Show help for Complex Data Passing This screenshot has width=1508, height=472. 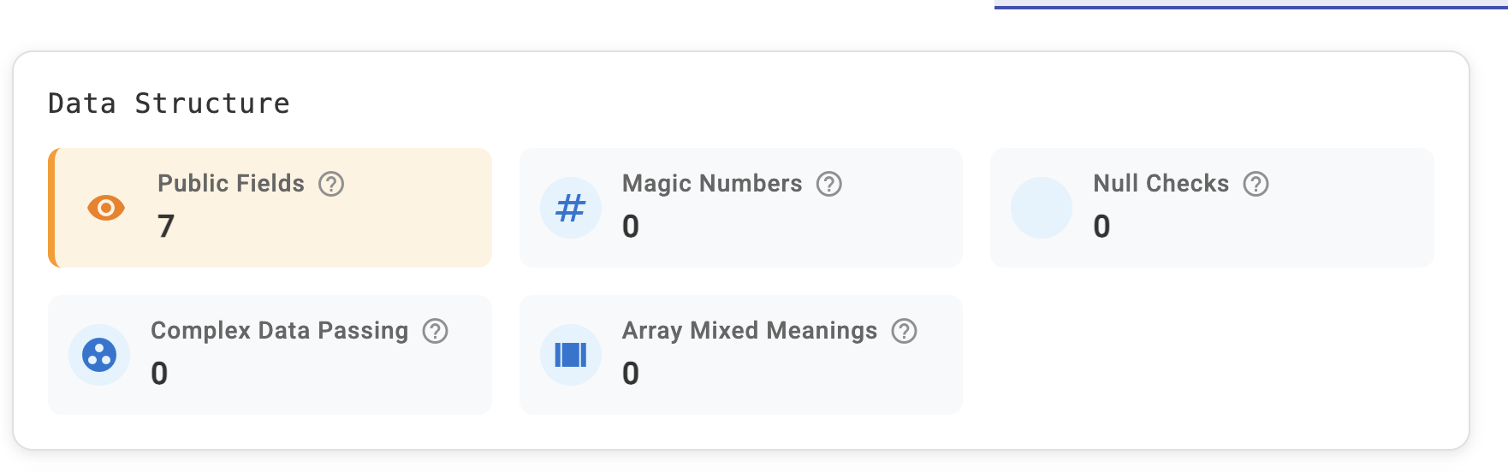436,331
